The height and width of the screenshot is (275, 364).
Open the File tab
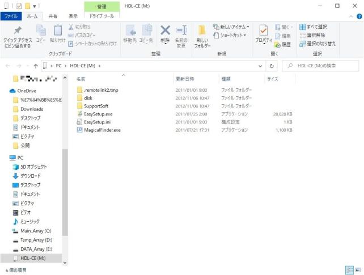coord(11,16)
